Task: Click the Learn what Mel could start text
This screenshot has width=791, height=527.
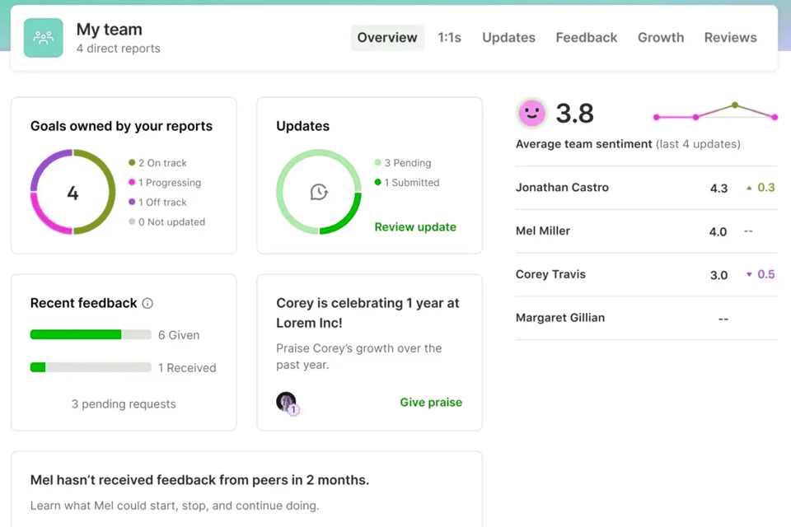Action: click(175, 506)
